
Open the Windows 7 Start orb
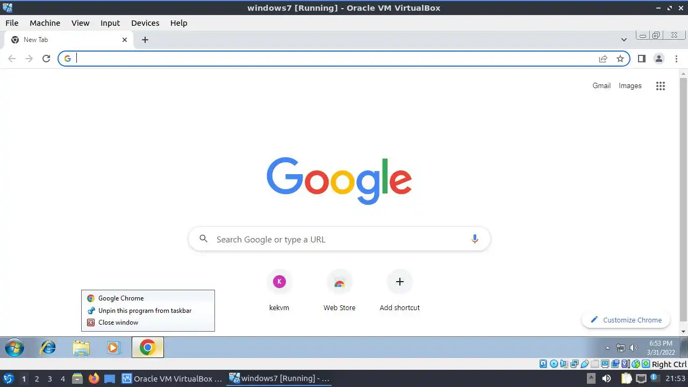pos(15,348)
